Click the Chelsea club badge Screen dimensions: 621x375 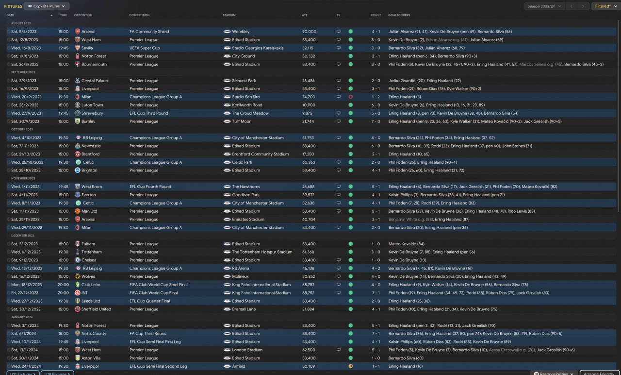tap(77, 260)
